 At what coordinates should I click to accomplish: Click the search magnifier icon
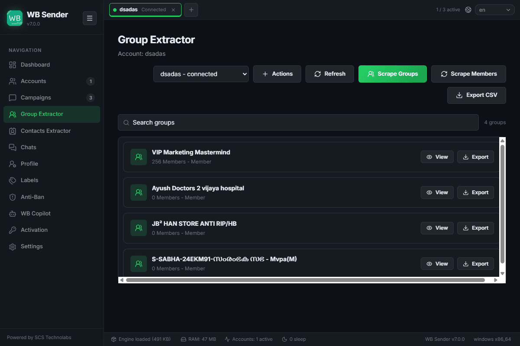point(126,123)
